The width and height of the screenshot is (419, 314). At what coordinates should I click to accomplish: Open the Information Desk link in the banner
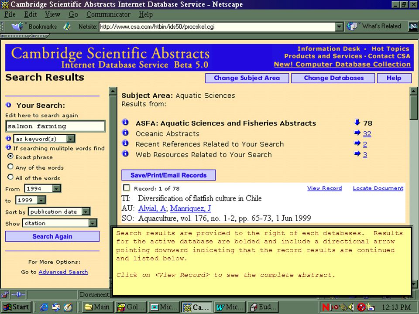(x=329, y=48)
